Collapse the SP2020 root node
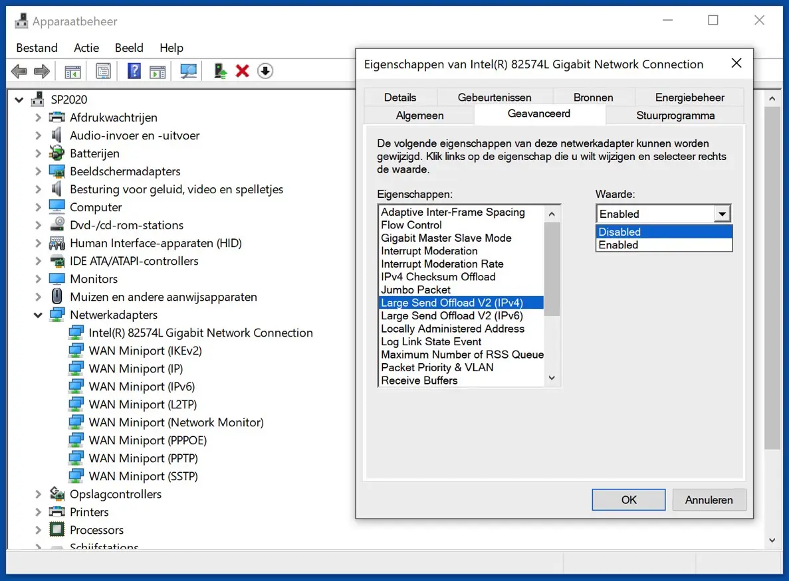This screenshot has height=581, width=789. 19,100
